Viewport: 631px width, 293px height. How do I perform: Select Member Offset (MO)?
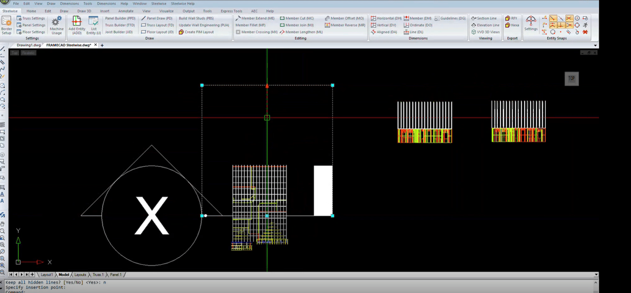pos(345,18)
